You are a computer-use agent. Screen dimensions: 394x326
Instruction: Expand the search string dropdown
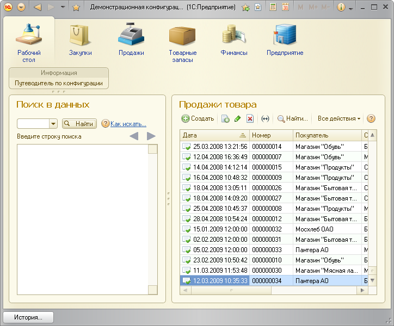pyautogui.click(x=53, y=124)
